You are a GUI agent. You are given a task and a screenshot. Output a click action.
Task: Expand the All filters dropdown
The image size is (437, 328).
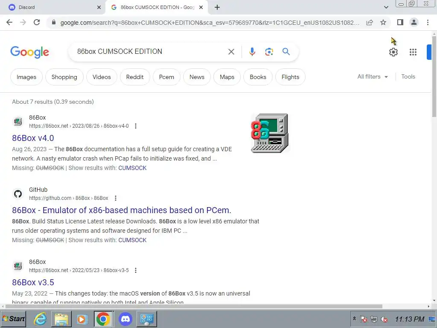coord(373,77)
